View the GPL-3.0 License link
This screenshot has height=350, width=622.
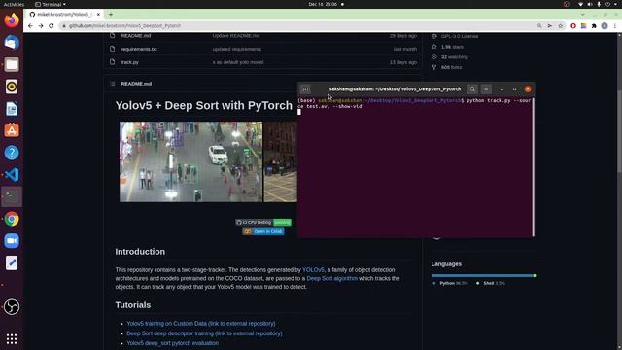coord(460,36)
